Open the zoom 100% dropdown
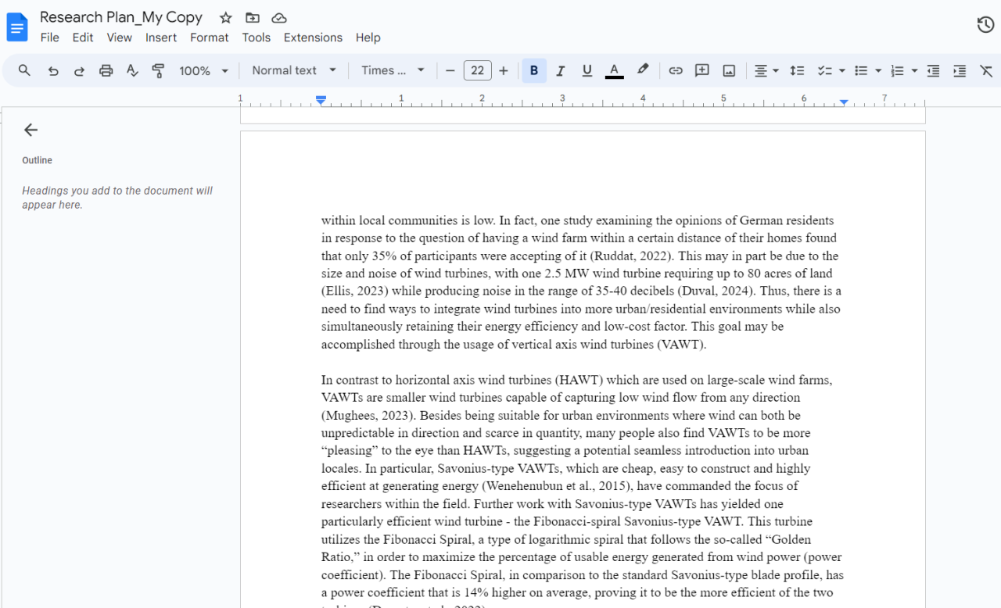The height and width of the screenshot is (608, 1001). (x=203, y=71)
